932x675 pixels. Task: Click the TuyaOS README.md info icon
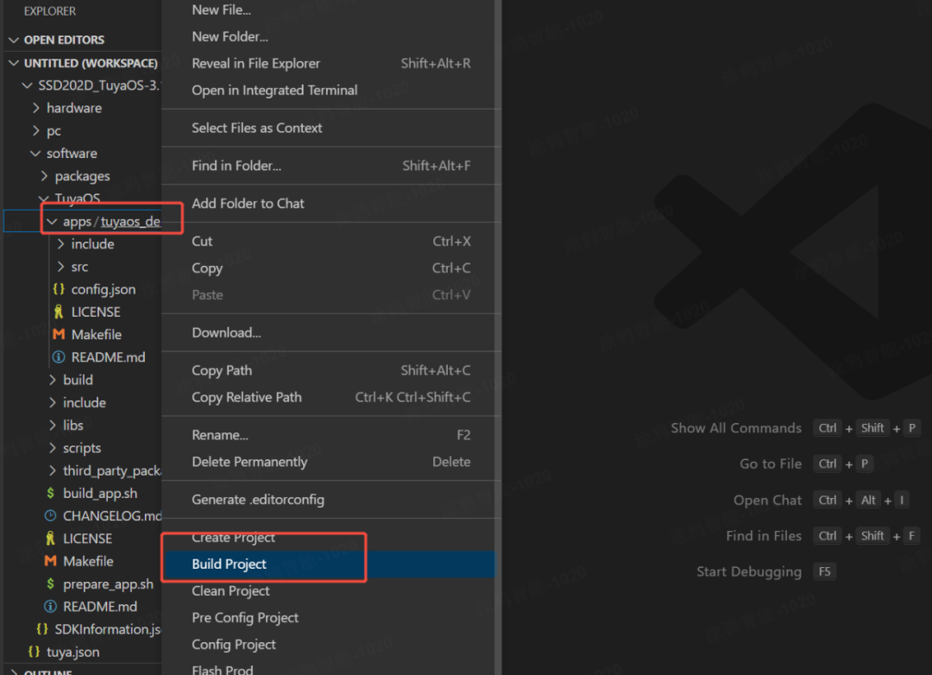click(x=51, y=607)
